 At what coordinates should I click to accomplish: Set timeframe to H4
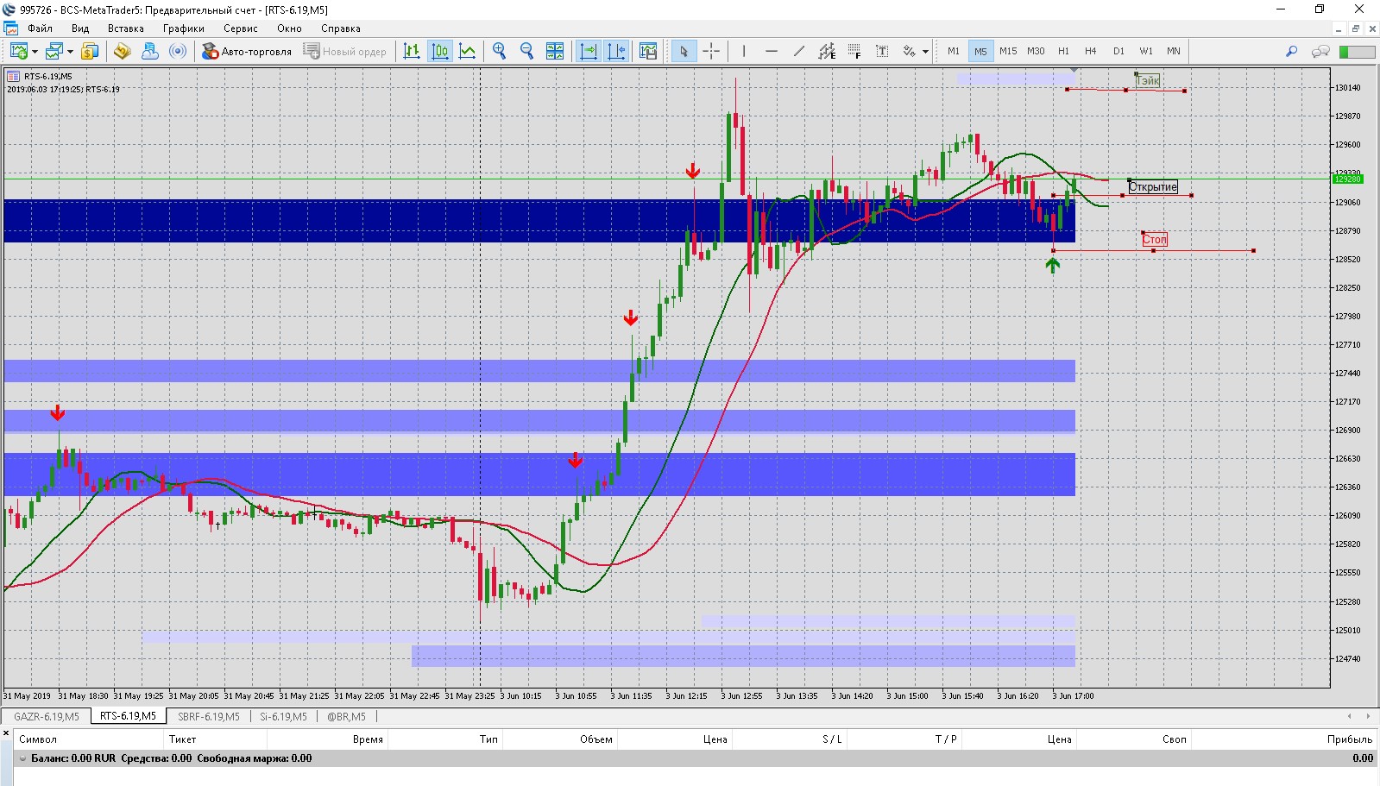click(x=1091, y=52)
